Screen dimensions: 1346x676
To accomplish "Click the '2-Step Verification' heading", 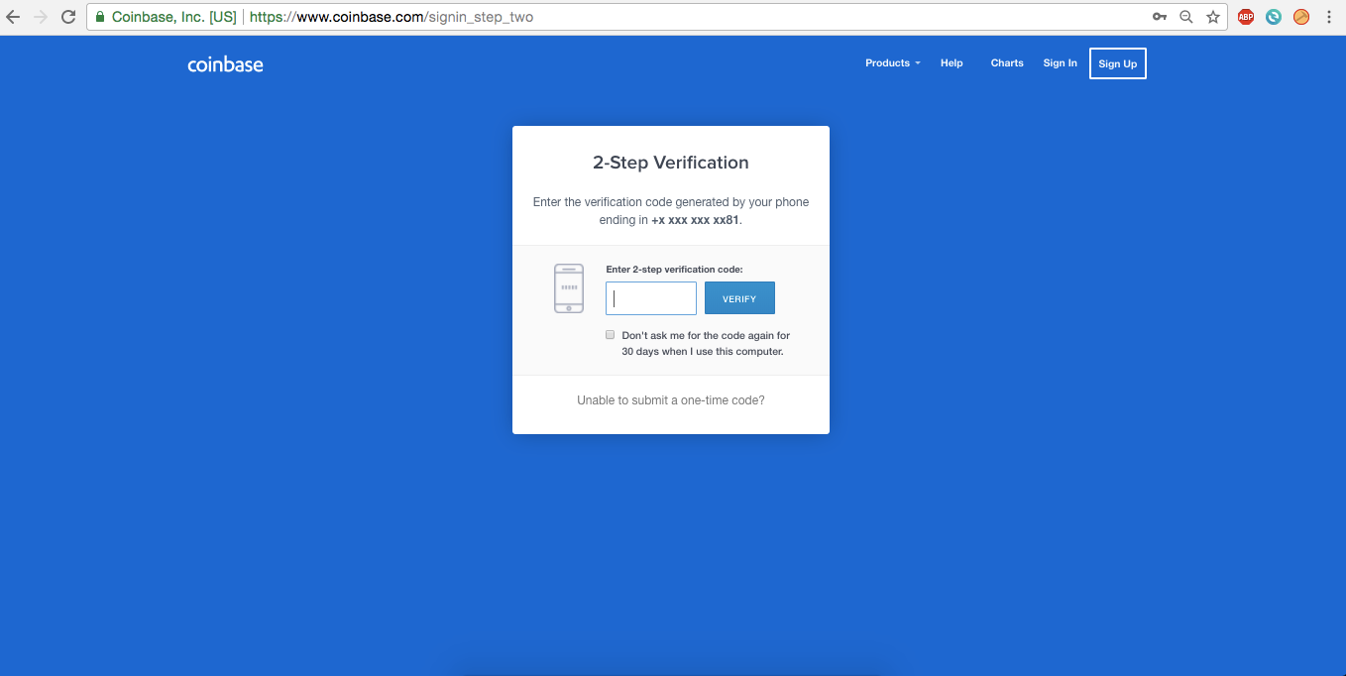I will 671,163.
